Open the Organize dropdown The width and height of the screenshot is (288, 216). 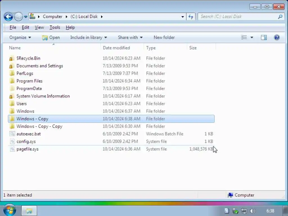coord(20,37)
